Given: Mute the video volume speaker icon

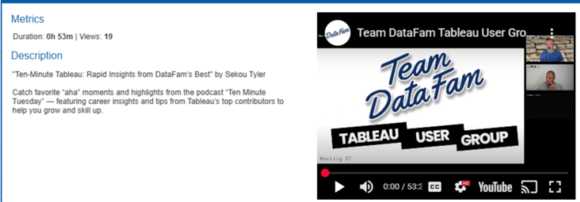Looking at the screenshot, I should pyautogui.click(x=366, y=187).
